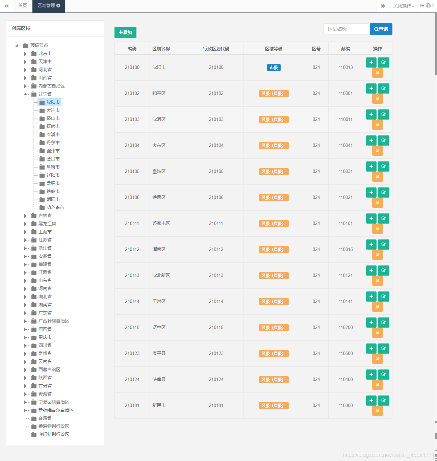This screenshot has height=461, width=437.
Task: Click the plus icon in 康平县 row
Action: (x=371, y=349)
